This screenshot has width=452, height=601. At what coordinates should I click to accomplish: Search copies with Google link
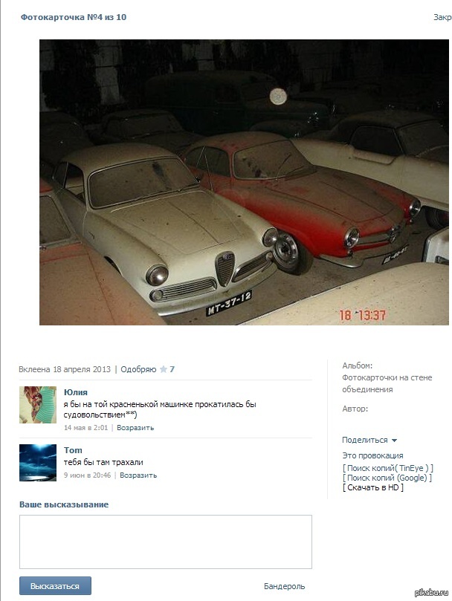click(x=387, y=478)
